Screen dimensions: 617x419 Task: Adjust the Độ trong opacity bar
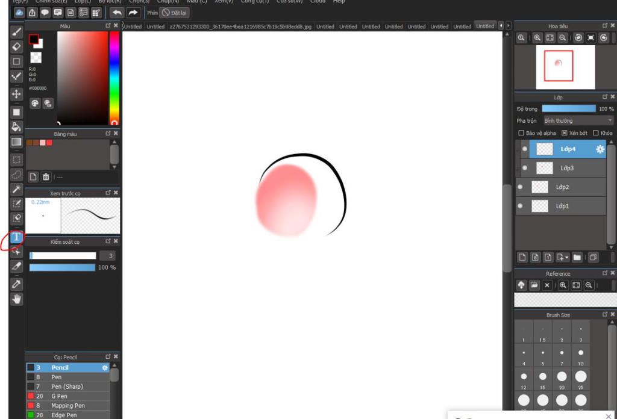click(569, 108)
